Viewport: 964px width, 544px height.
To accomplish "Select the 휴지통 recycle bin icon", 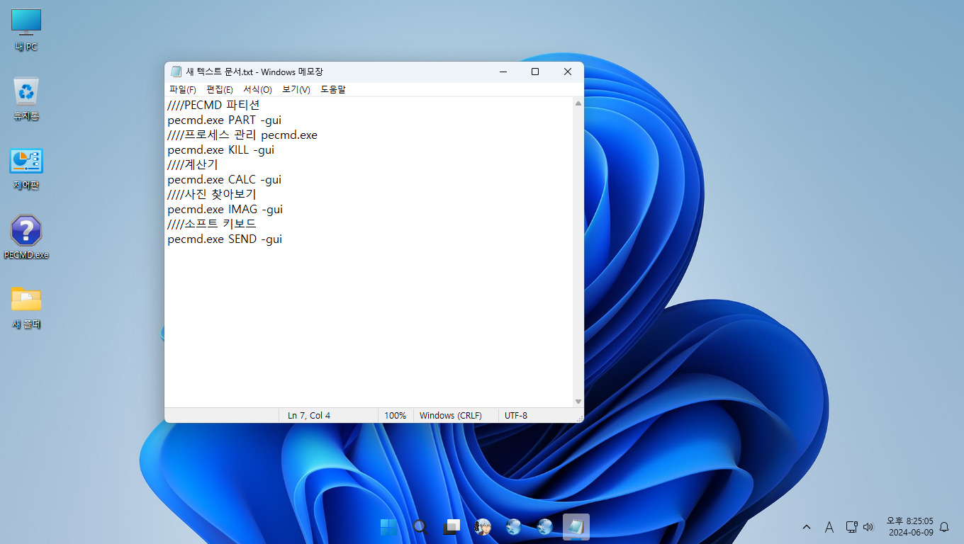I will point(26,99).
